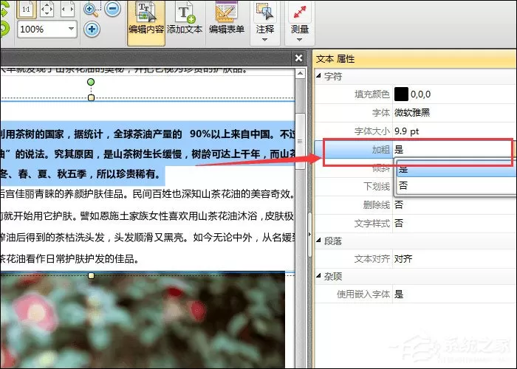Click the document scrollbar up arrow

(300, 73)
